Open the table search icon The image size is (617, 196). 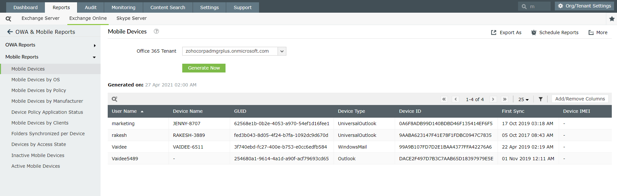(115, 99)
